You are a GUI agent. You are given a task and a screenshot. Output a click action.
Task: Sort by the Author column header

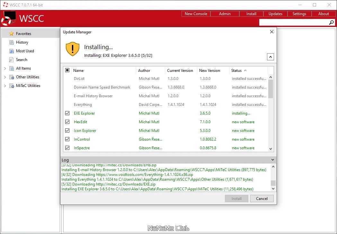point(150,70)
